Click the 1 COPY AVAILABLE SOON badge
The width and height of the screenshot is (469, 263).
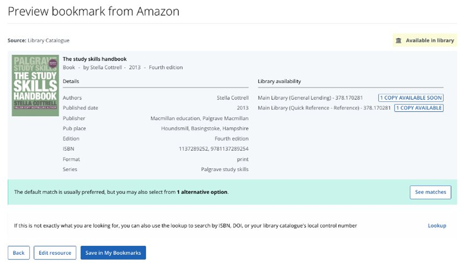click(411, 98)
